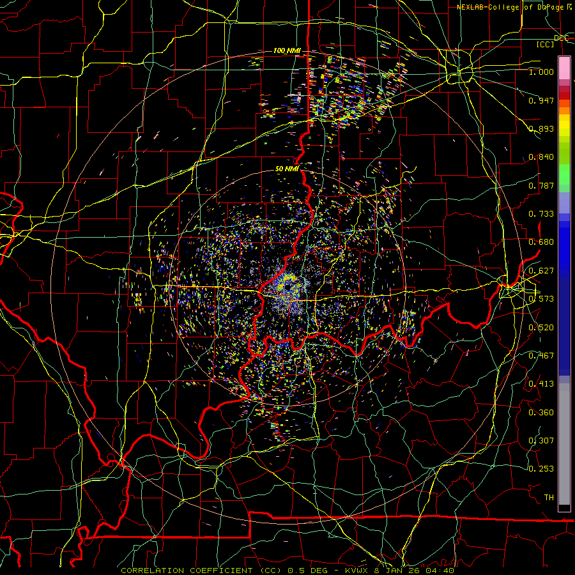Click the "[CC]" legend heading
The width and height of the screenshot is (575, 575).
(x=546, y=44)
